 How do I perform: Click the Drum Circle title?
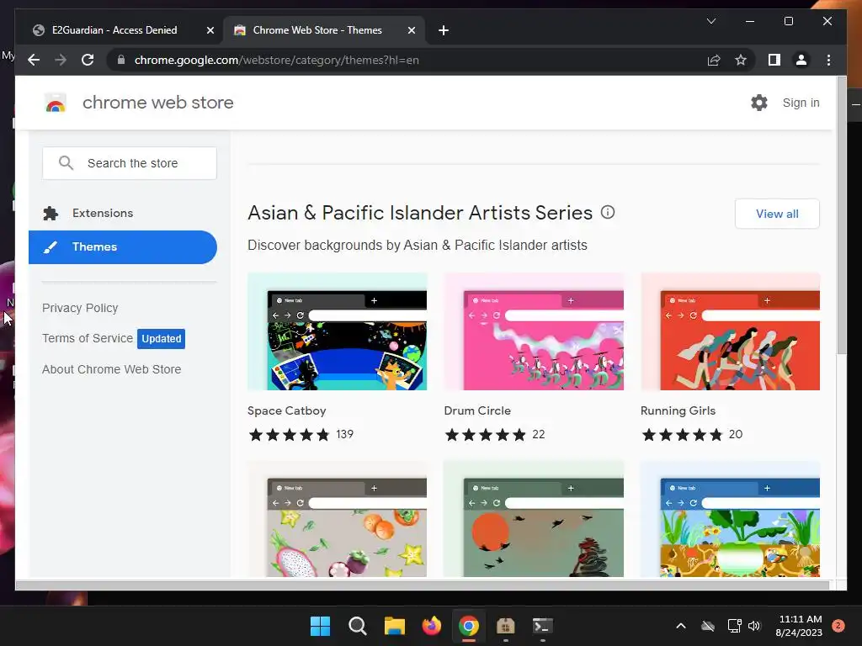477,410
